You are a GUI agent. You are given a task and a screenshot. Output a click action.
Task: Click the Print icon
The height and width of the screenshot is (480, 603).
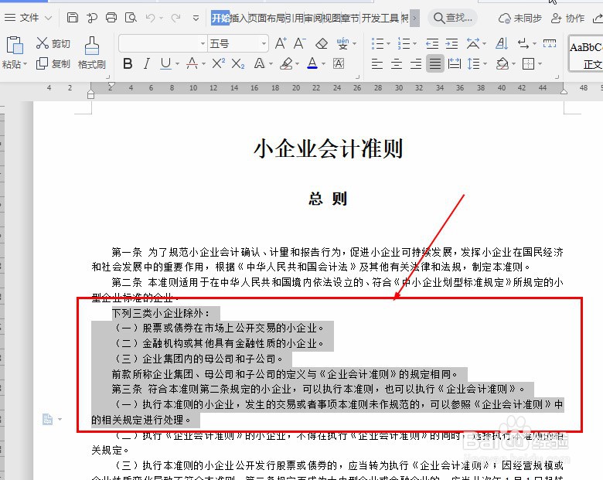point(111,17)
